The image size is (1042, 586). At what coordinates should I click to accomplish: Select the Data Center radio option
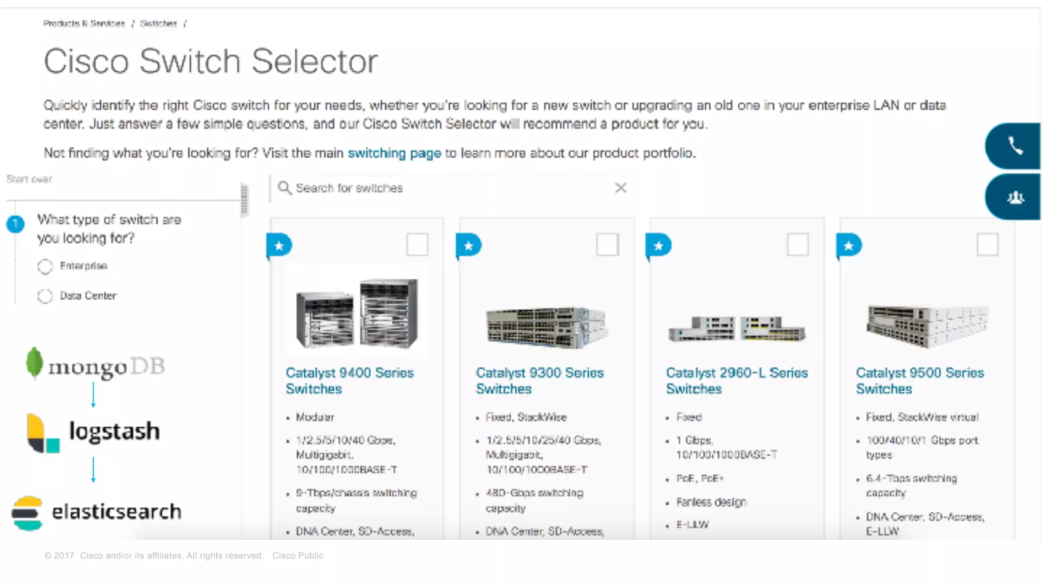(45, 296)
